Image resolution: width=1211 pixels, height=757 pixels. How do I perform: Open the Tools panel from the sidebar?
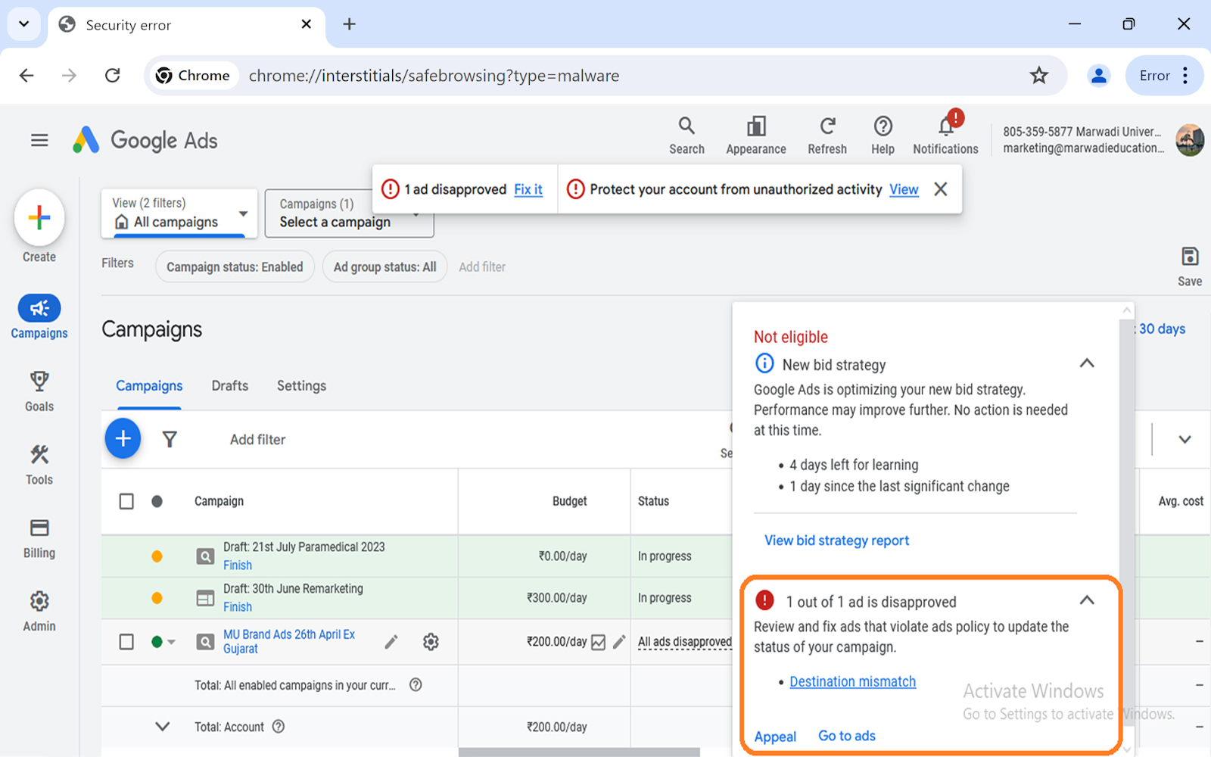pos(39,463)
